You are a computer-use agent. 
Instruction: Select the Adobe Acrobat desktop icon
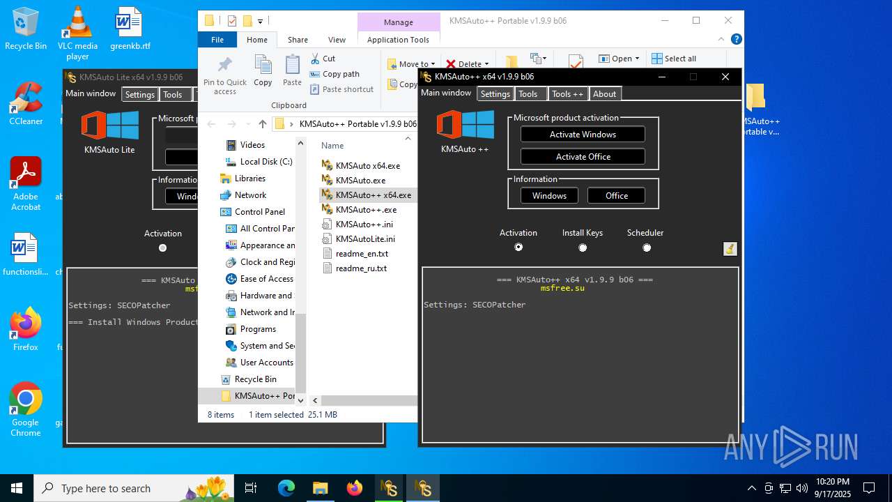coord(26,183)
